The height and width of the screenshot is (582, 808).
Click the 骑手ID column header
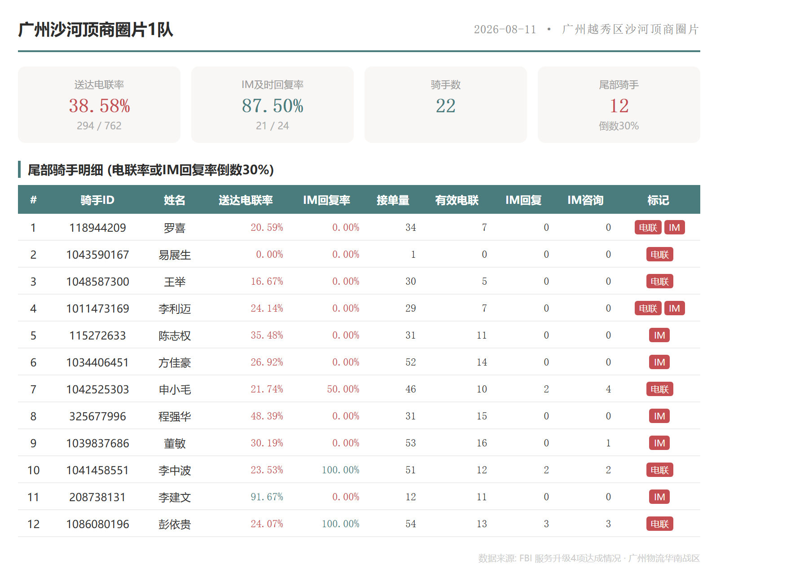point(97,200)
